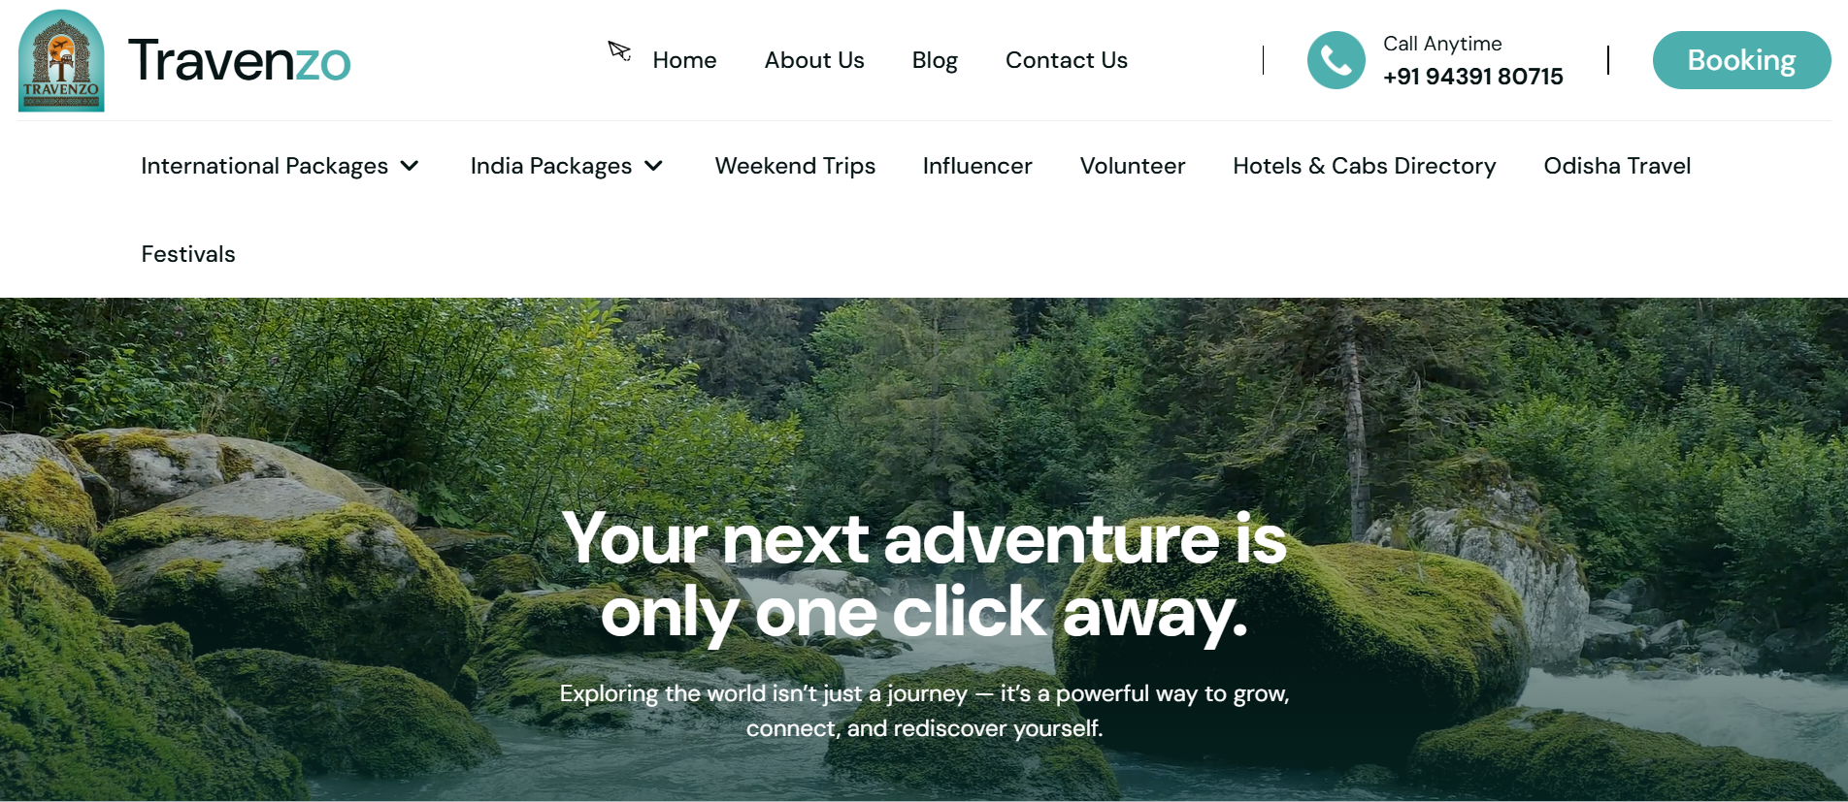Click the teal phone call icon
Image resolution: width=1848 pixels, height=802 pixels.
(x=1336, y=60)
